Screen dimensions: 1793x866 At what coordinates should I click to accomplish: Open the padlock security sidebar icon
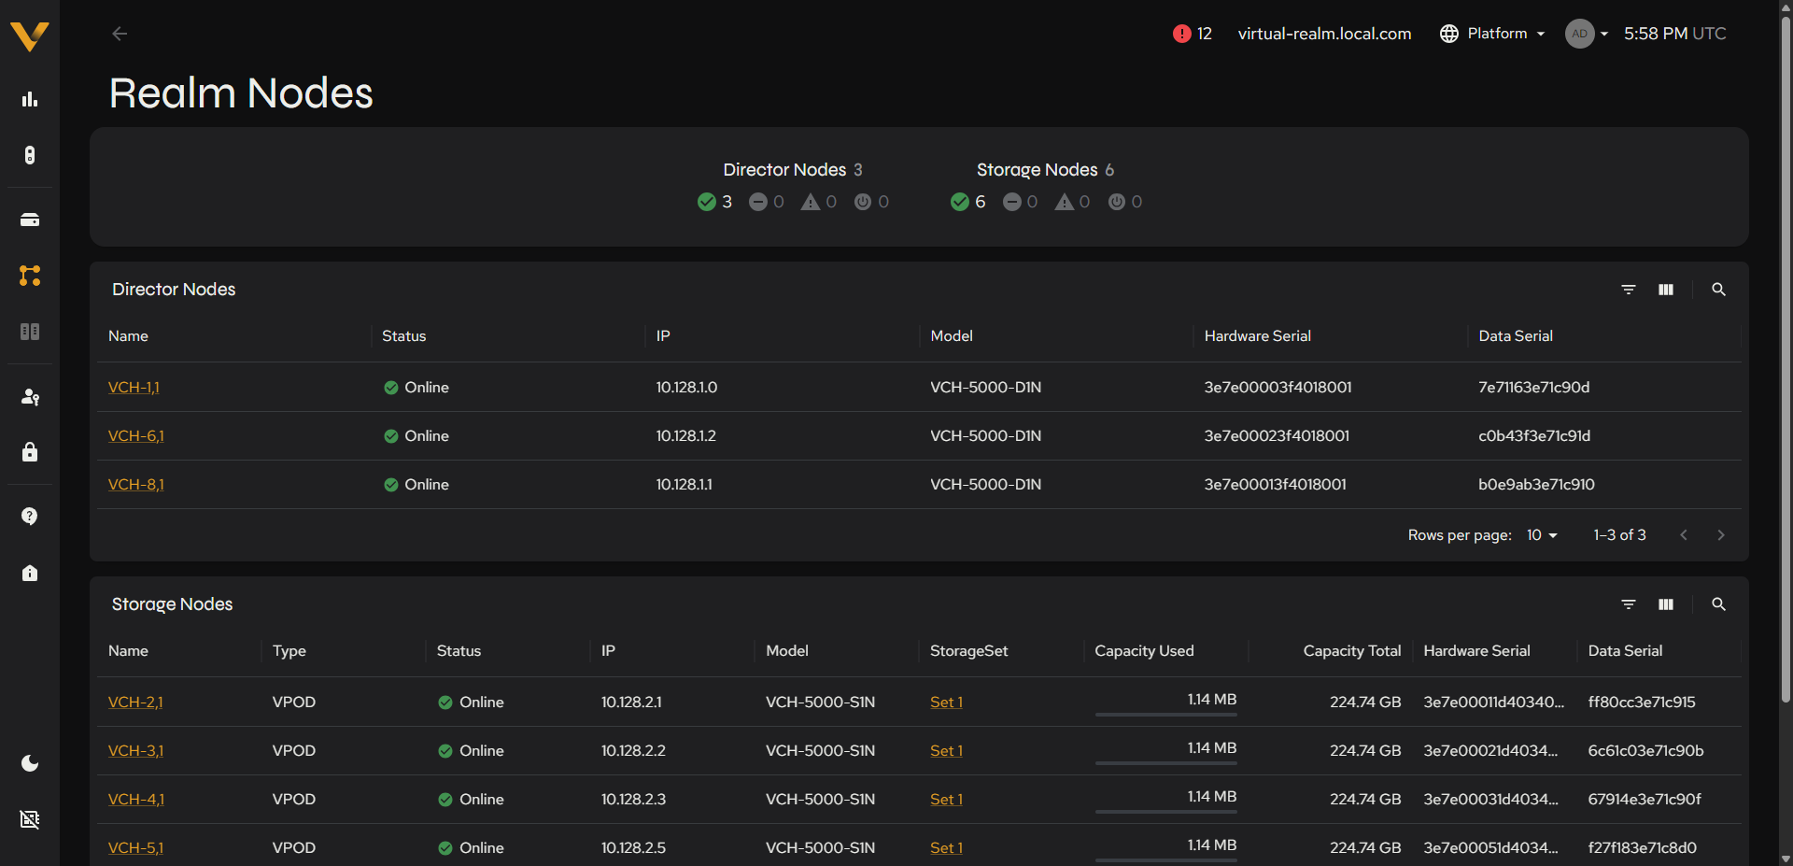[x=30, y=452]
